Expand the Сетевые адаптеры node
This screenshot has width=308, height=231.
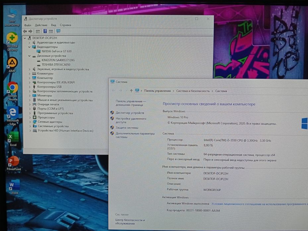pos(30,122)
